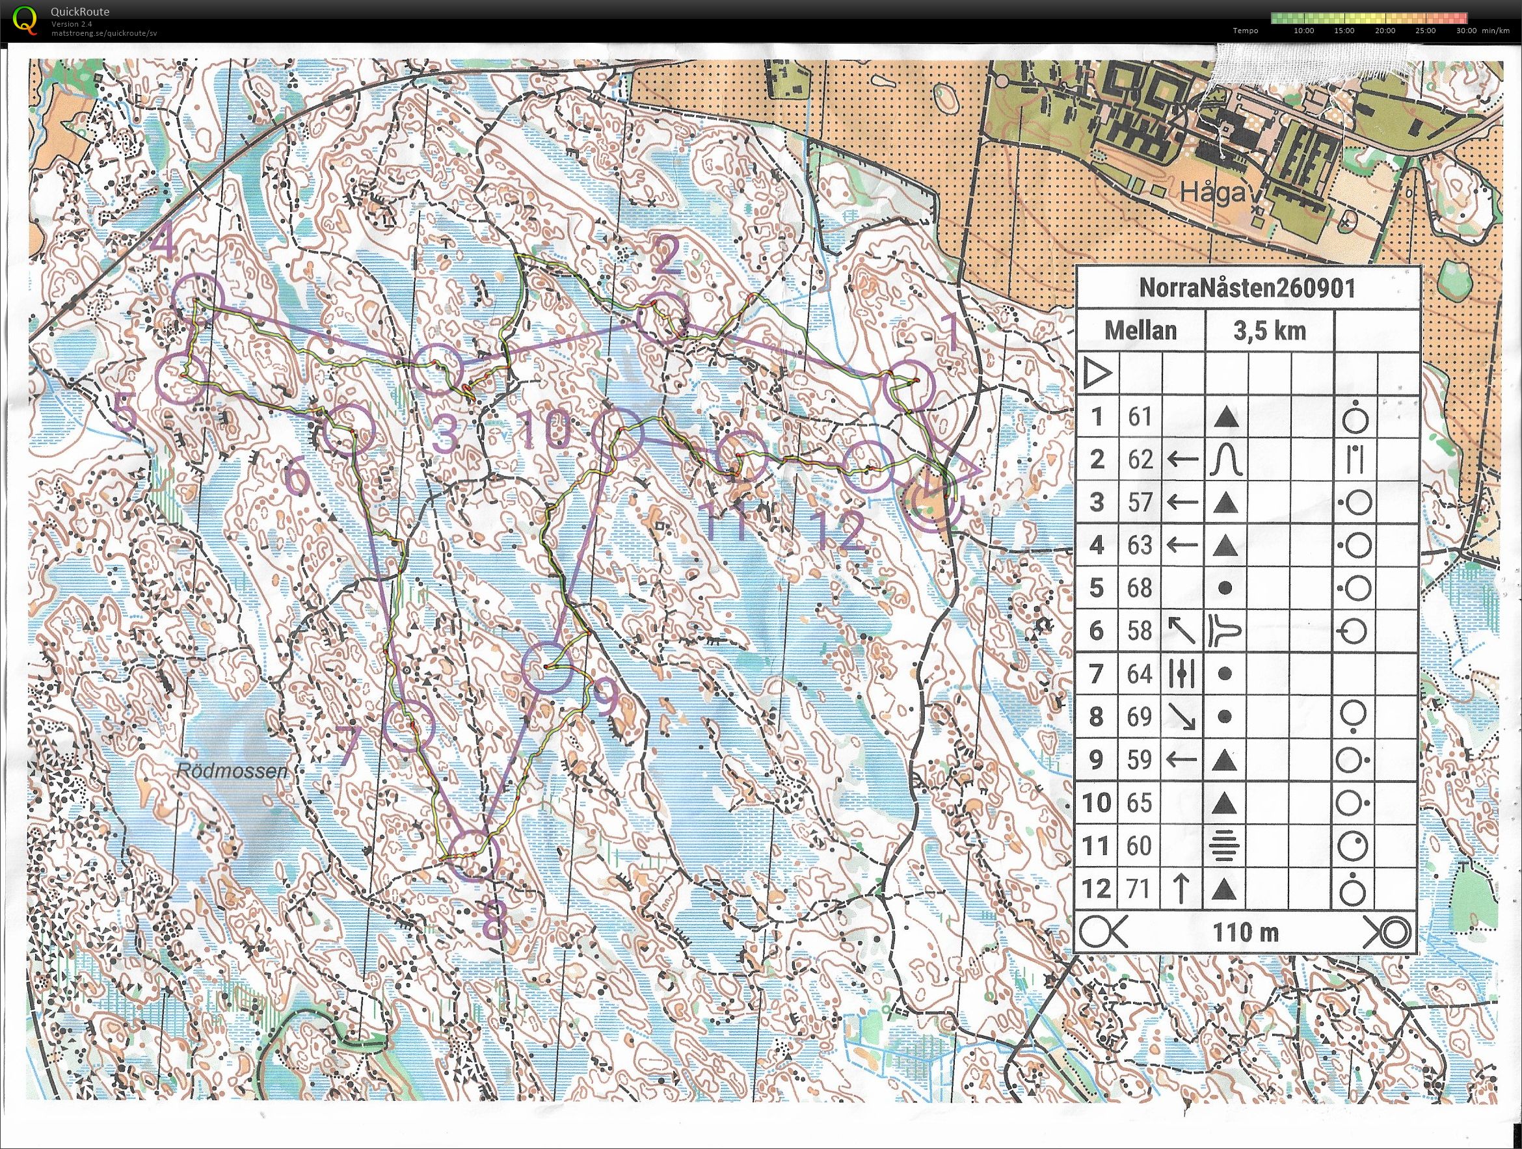The height and width of the screenshot is (1149, 1522).
Task: Select control circle 8 on the map
Action: tap(474, 855)
